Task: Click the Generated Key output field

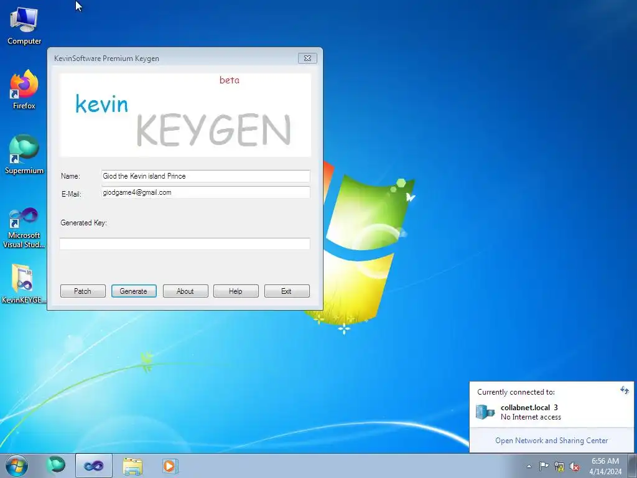Action: (184, 244)
